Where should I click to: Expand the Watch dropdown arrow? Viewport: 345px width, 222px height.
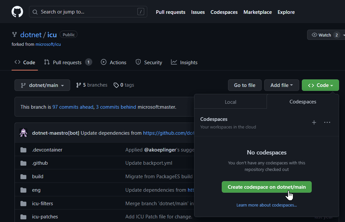click(343, 35)
